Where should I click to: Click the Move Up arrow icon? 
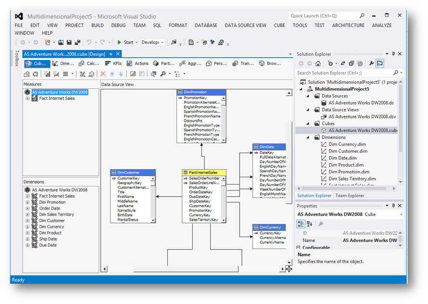pyautogui.click(x=112, y=74)
